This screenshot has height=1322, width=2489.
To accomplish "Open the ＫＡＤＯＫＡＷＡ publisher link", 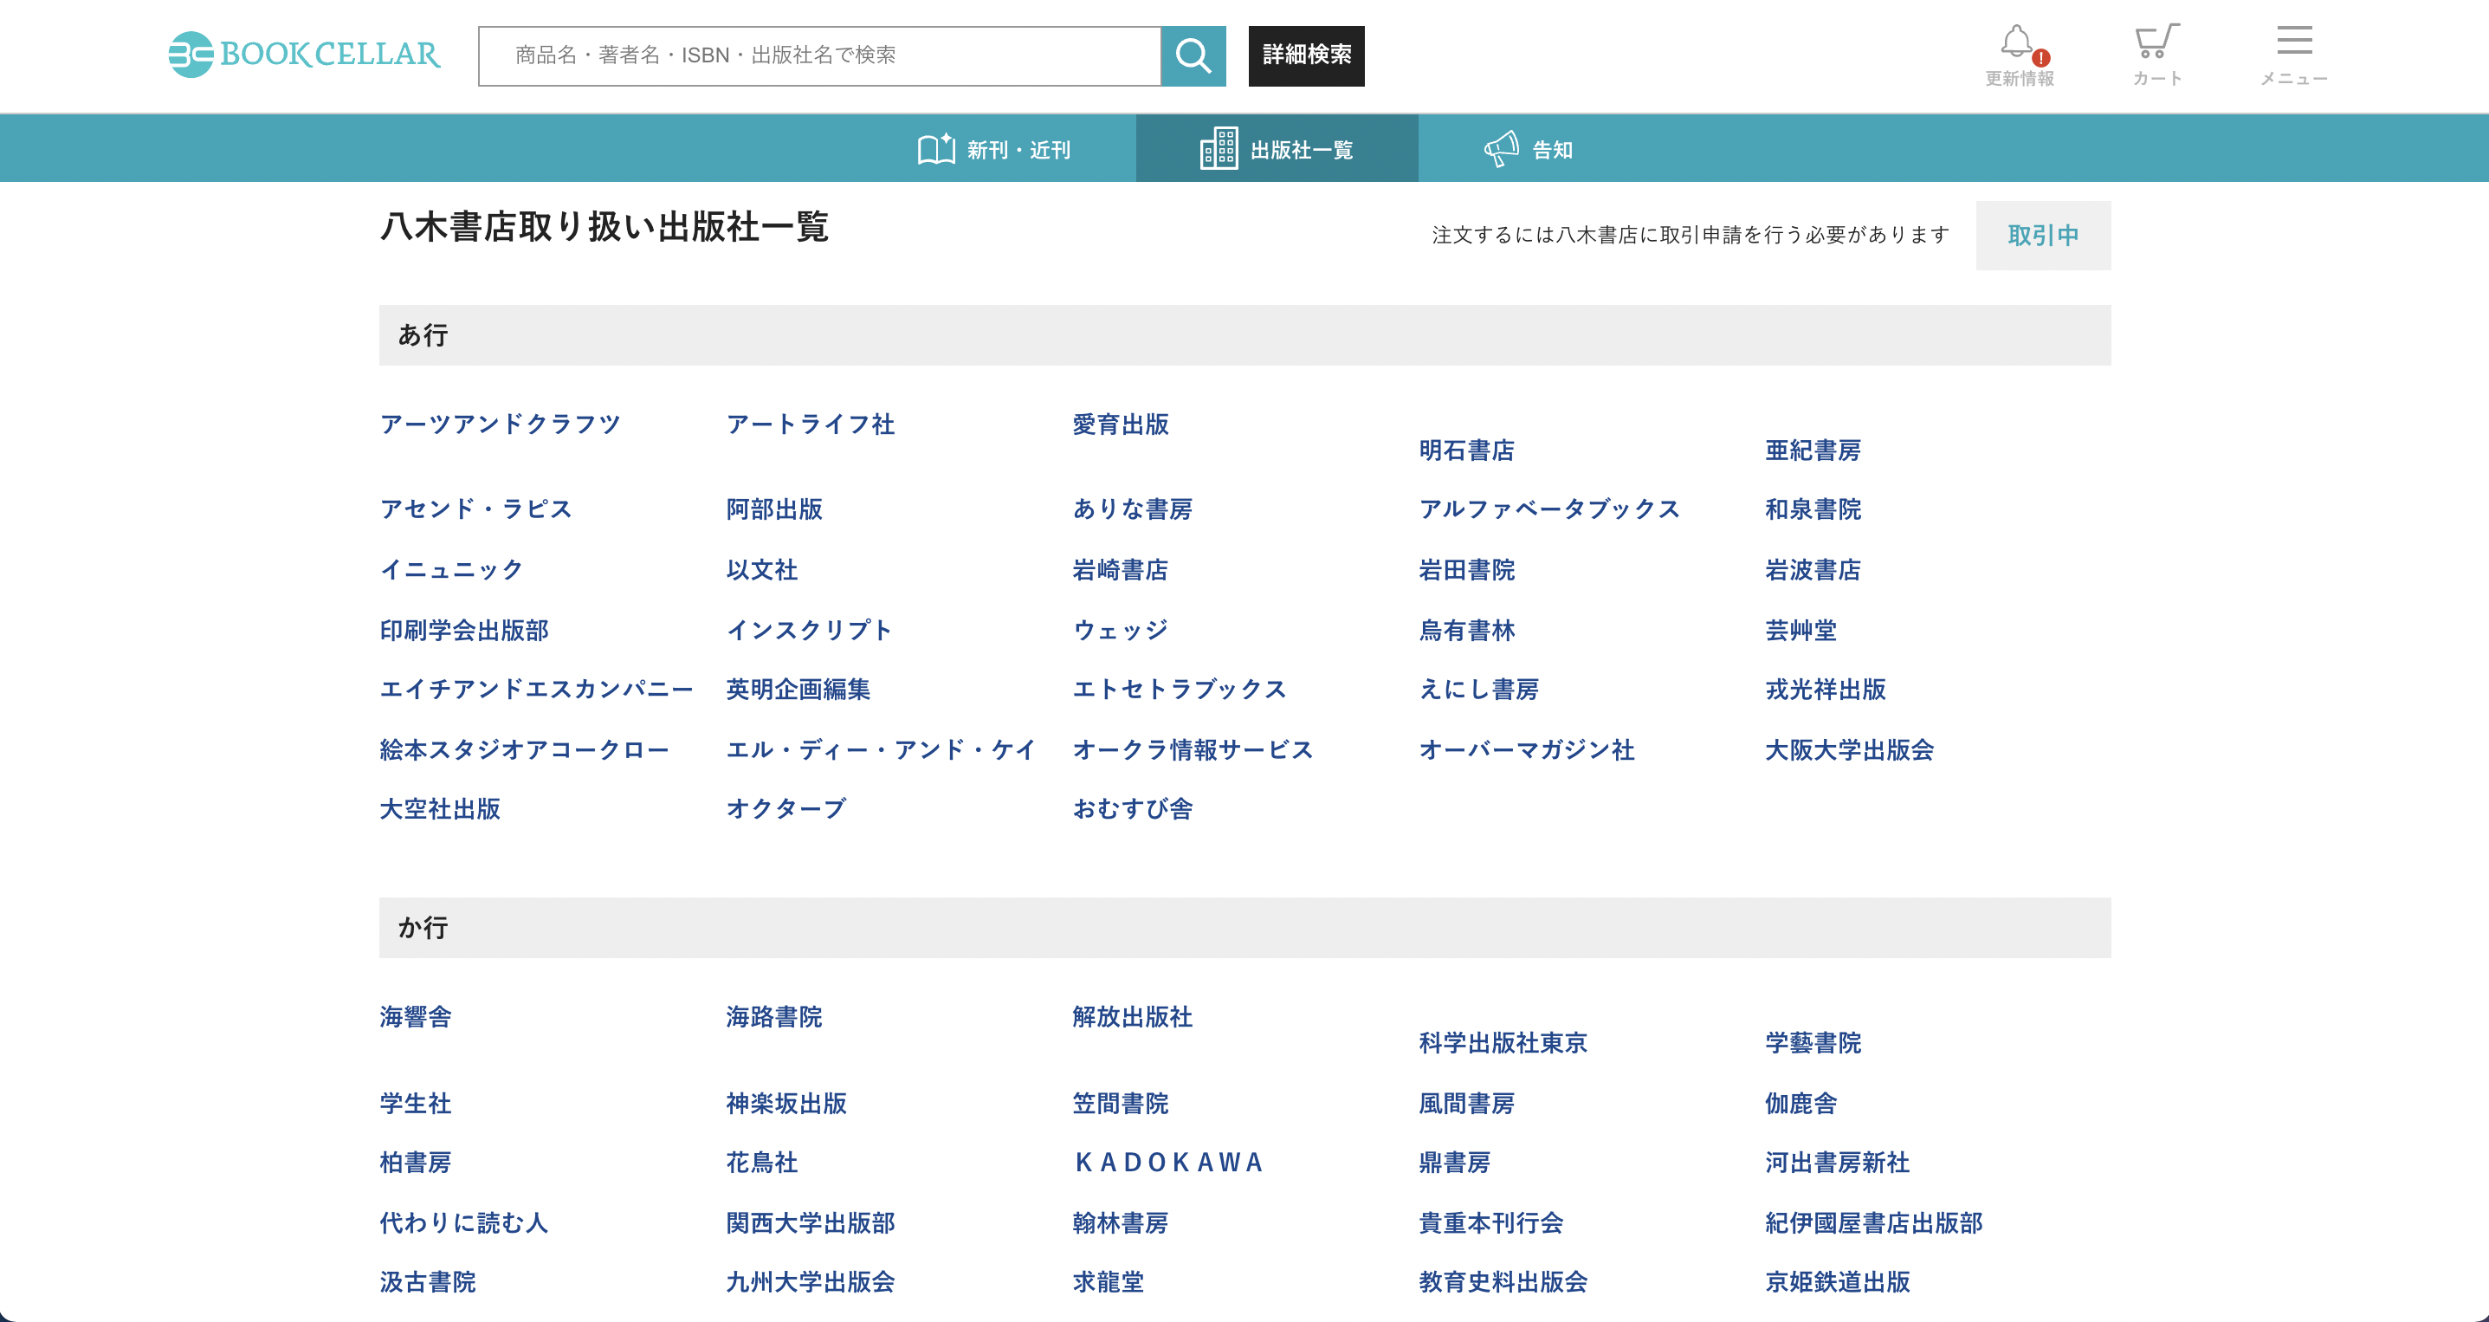I will [1168, 1163].
